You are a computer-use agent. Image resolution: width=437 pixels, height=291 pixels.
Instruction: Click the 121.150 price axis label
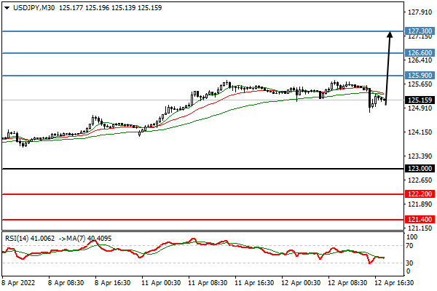[420, 228]
